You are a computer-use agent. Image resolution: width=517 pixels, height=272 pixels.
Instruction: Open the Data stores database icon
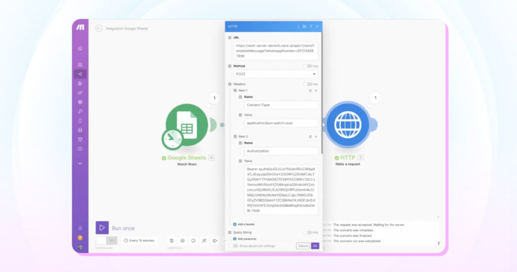click(80, 130)
